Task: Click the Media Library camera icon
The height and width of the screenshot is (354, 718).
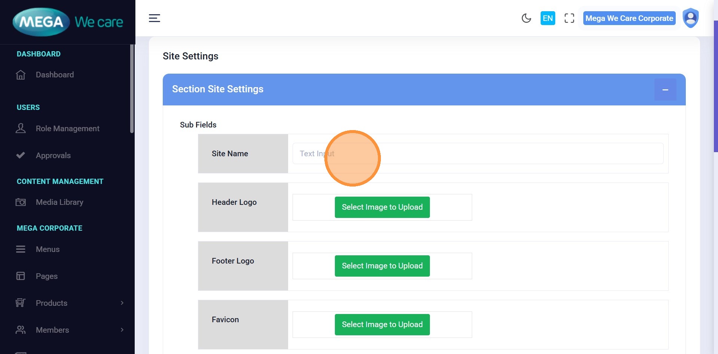Action: coord(21,202)
